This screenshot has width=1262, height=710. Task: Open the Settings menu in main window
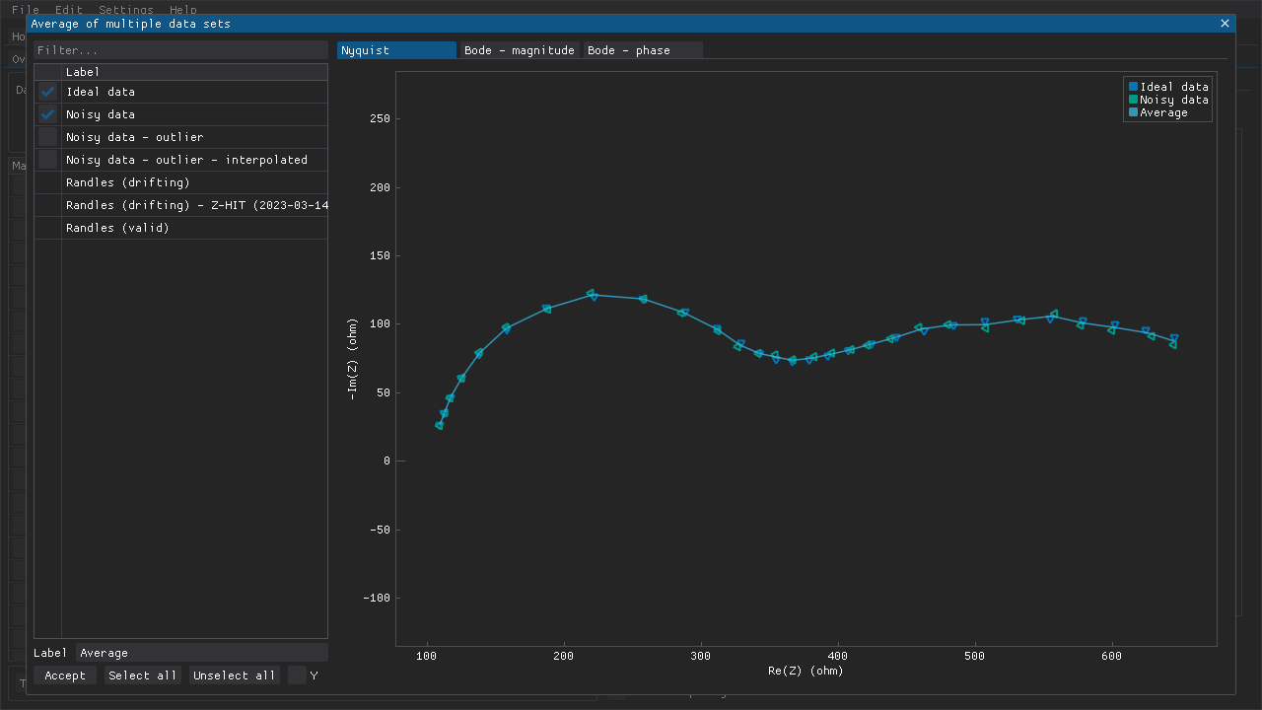[126, 9]
